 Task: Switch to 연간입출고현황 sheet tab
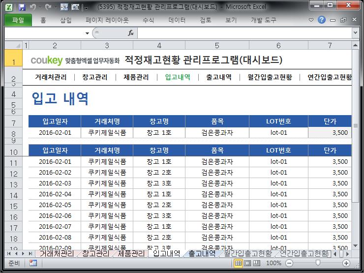[x=303, y=253]
